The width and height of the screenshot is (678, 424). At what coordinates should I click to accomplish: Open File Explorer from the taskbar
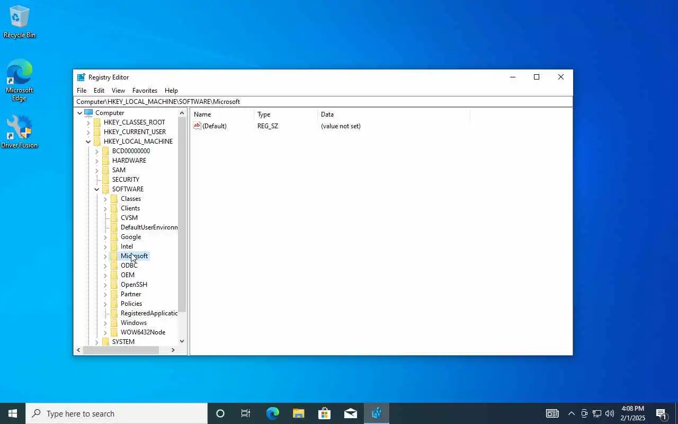[x=298, y=413]
